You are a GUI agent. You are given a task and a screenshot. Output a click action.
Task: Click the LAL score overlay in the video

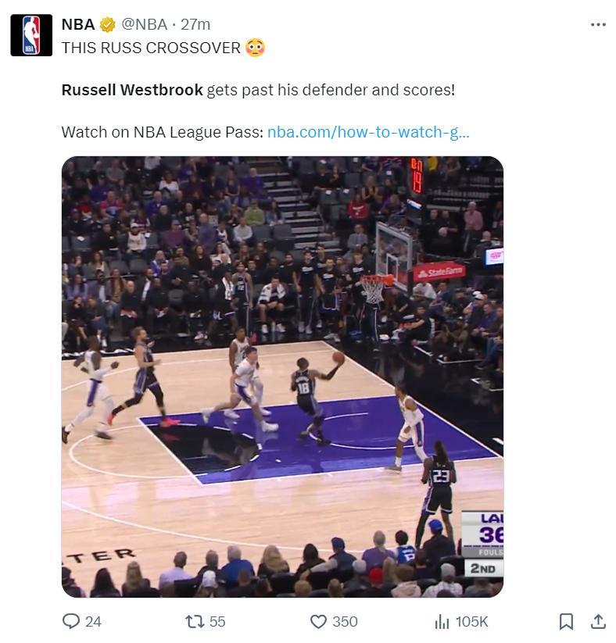[482, 545]
